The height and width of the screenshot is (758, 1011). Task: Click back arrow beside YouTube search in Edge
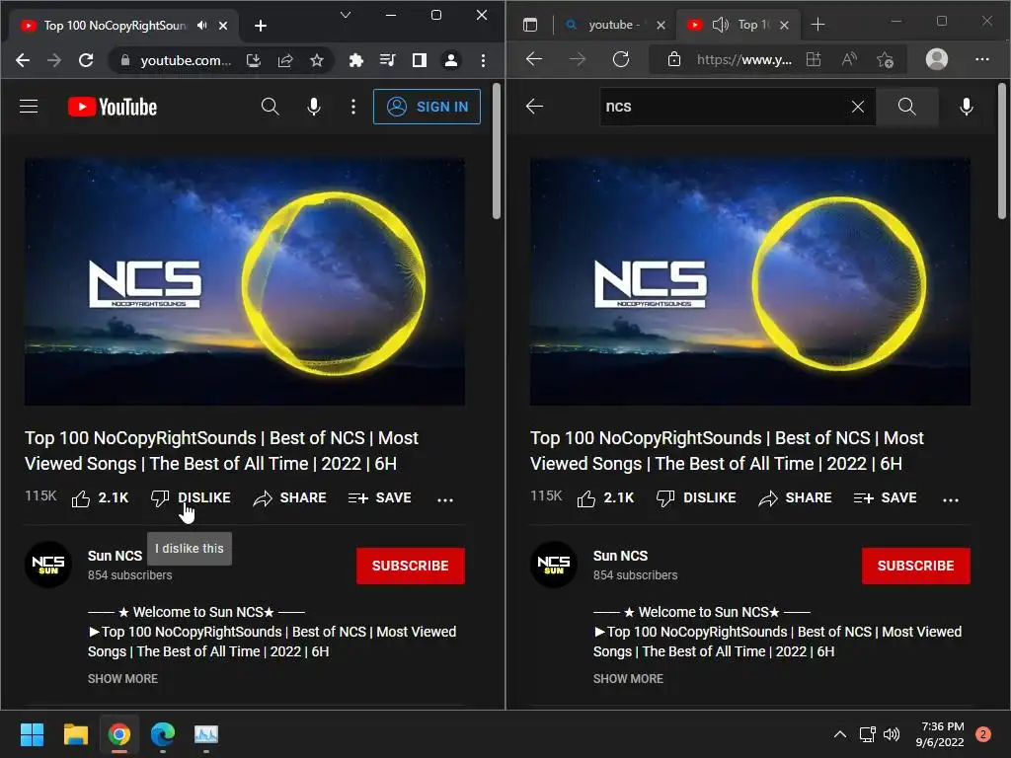click(x=534, y=107)
